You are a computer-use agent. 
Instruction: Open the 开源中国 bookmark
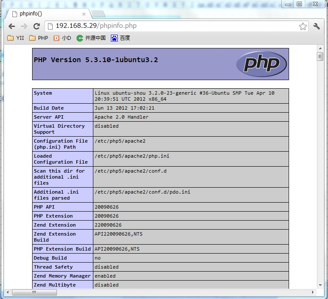(91, 38)
